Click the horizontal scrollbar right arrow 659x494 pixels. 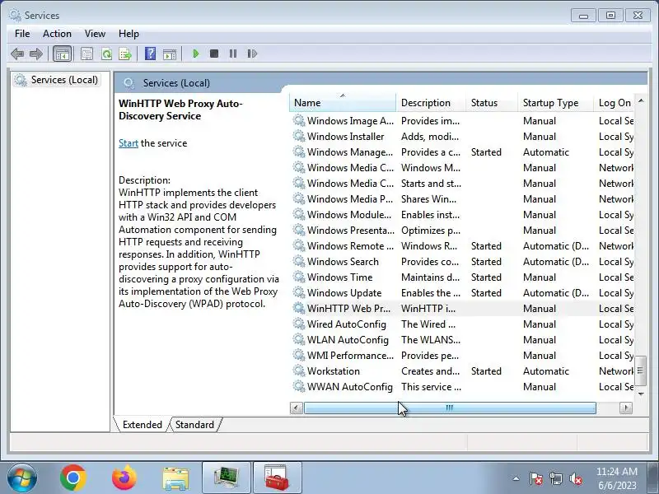pos(626,408)
